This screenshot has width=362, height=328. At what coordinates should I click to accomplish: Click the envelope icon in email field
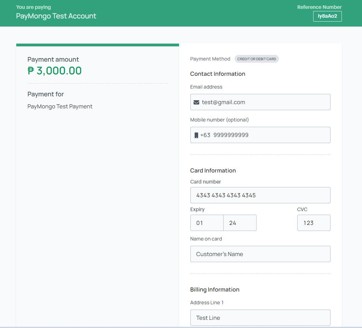(x=196, y=102)
